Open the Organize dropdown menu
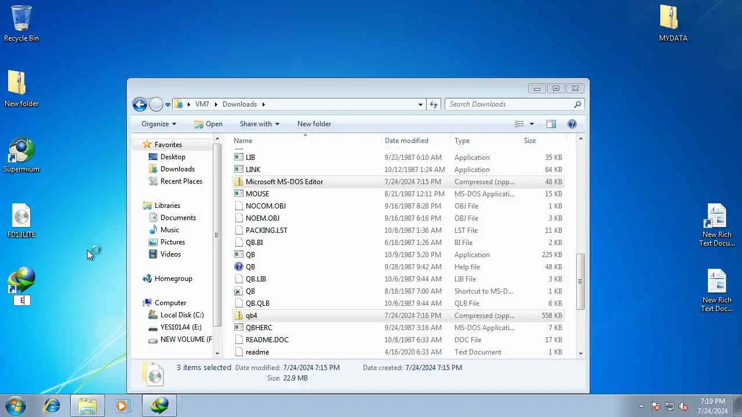The height and width of the screenshot is (417, 742). point(159,124)
